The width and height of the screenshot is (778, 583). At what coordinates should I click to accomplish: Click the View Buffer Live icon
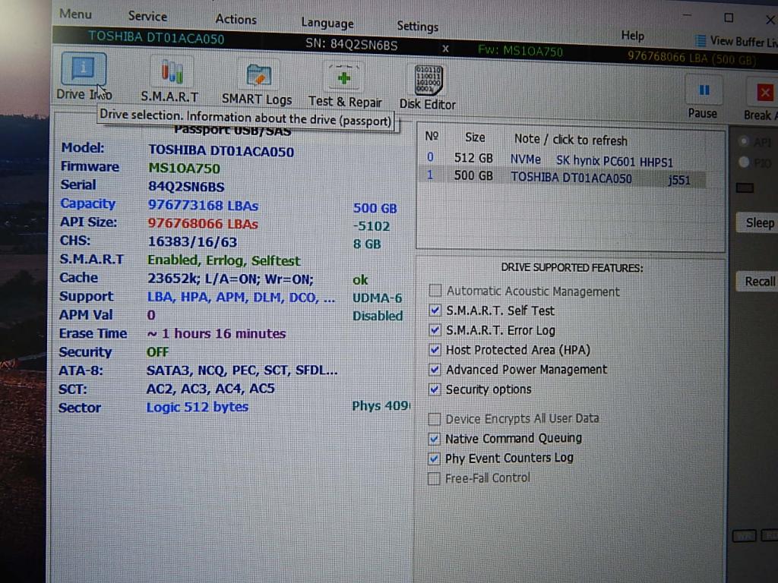pyautogui.click(x=701, y=41)
